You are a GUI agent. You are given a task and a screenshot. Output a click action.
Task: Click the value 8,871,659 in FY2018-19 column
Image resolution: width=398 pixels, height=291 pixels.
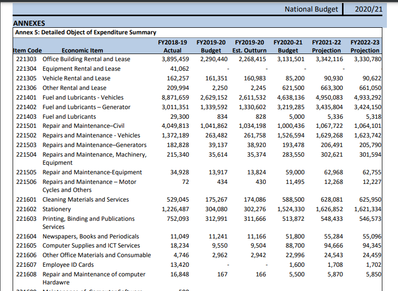(175, 98)
